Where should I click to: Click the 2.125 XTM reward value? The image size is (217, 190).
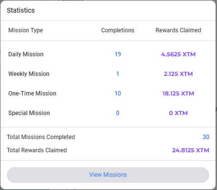[178, 74]
